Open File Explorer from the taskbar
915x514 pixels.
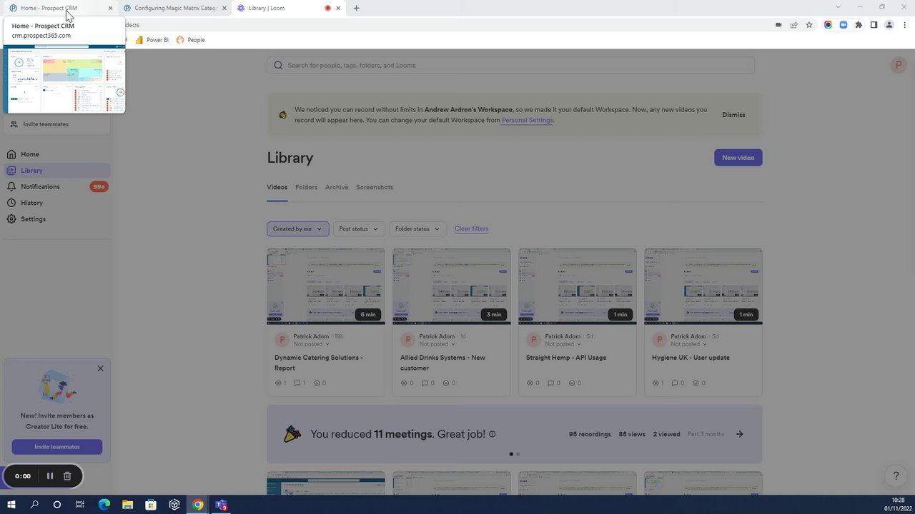(x=127, y=505)
